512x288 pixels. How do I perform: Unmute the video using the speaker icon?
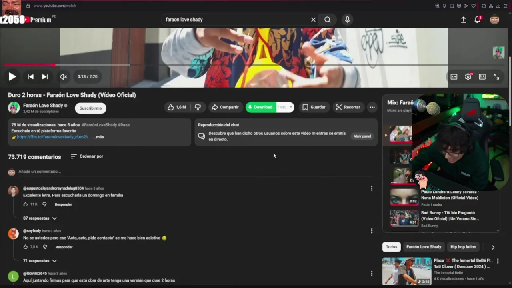(64, 76)
